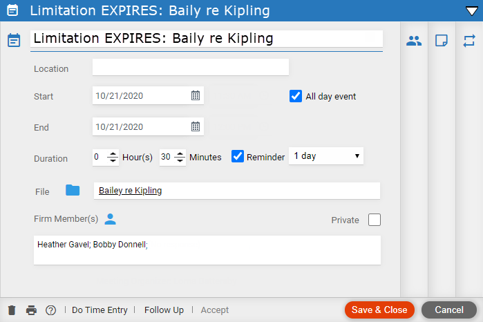
Task: Delete appointment using trash icon
Action: (12, 310)
